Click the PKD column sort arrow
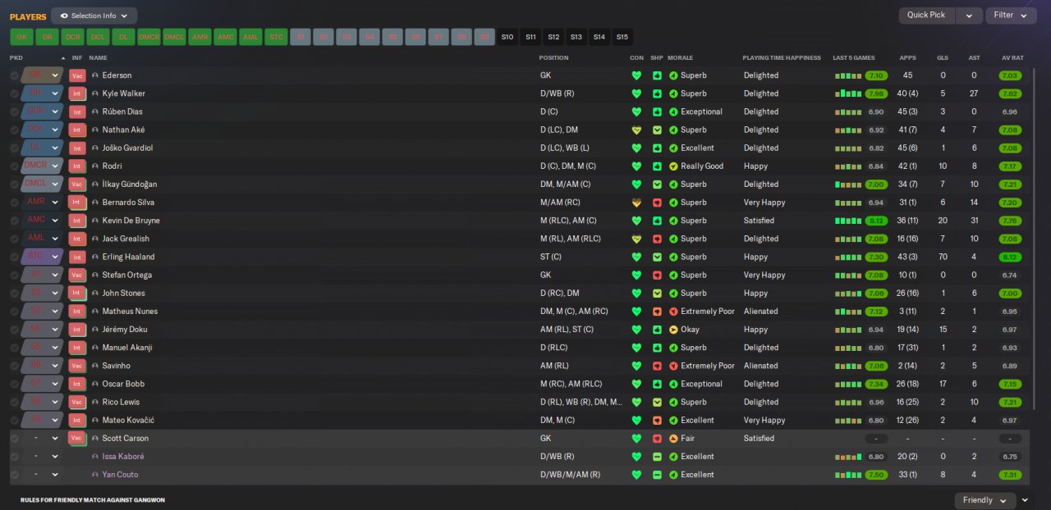 [63, 58]
